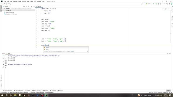Open the Python Packages tool window

19,91
